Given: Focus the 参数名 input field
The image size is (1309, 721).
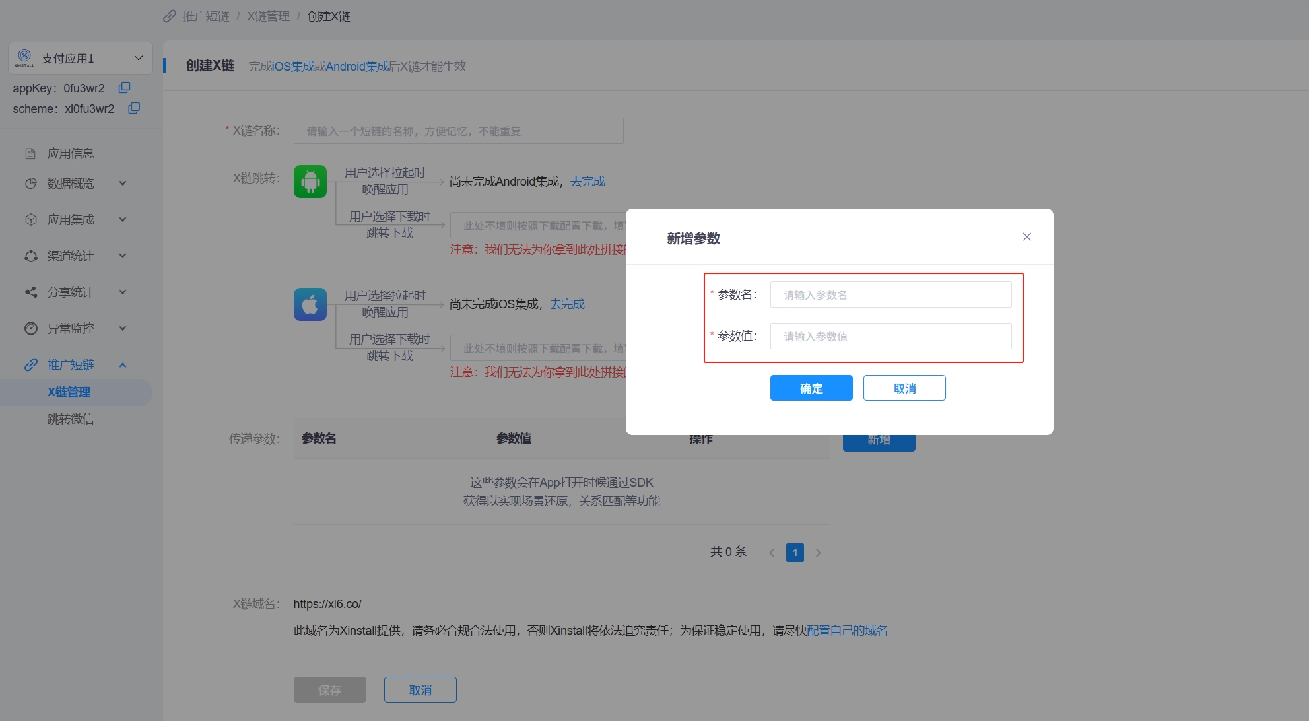Looking at the screenshot, I should click(x=890, y=294).
